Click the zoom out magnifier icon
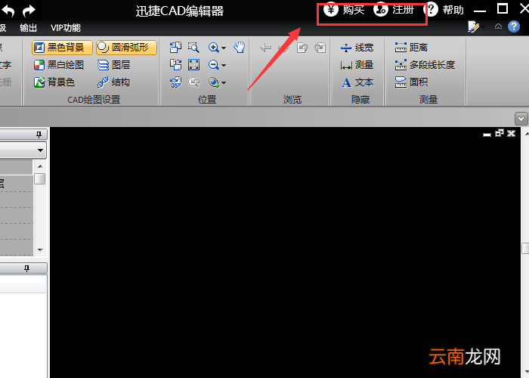This screenshot has width=529, height=378. point(214,65)
